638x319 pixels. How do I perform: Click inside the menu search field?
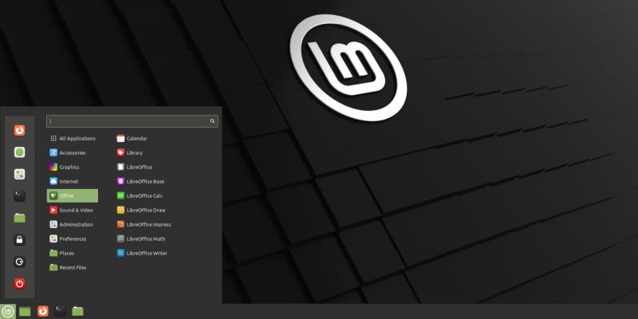pos(128,121)
